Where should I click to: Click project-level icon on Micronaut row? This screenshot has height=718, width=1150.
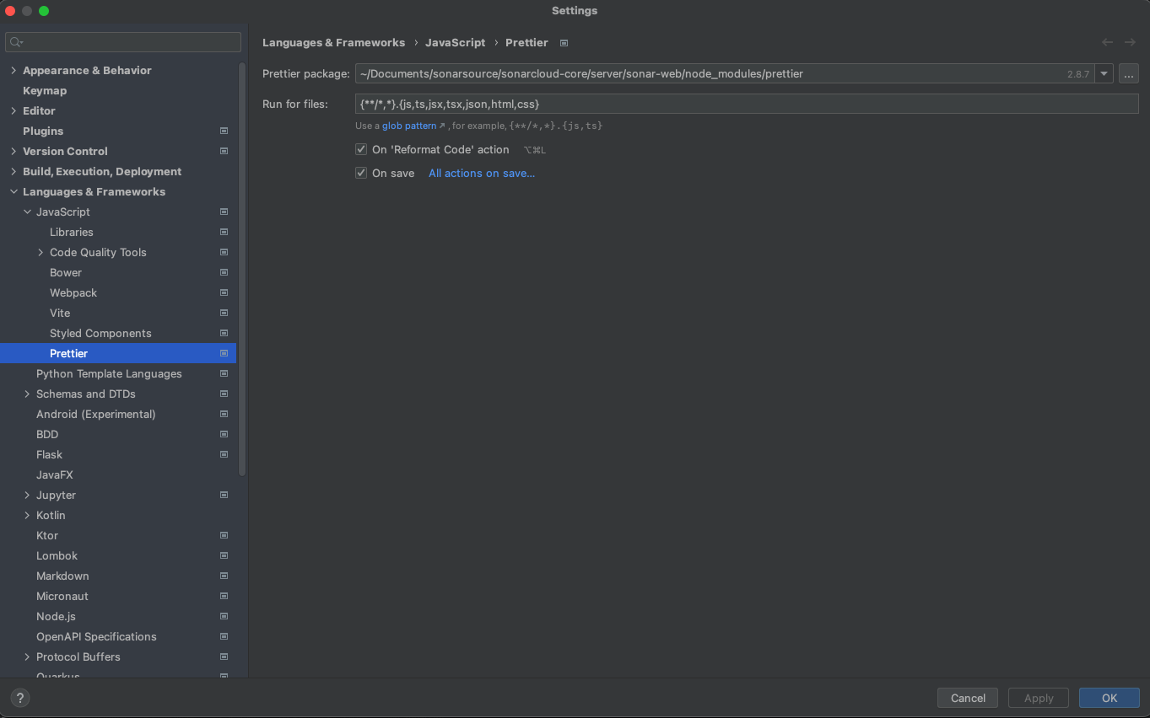point(224,596)
